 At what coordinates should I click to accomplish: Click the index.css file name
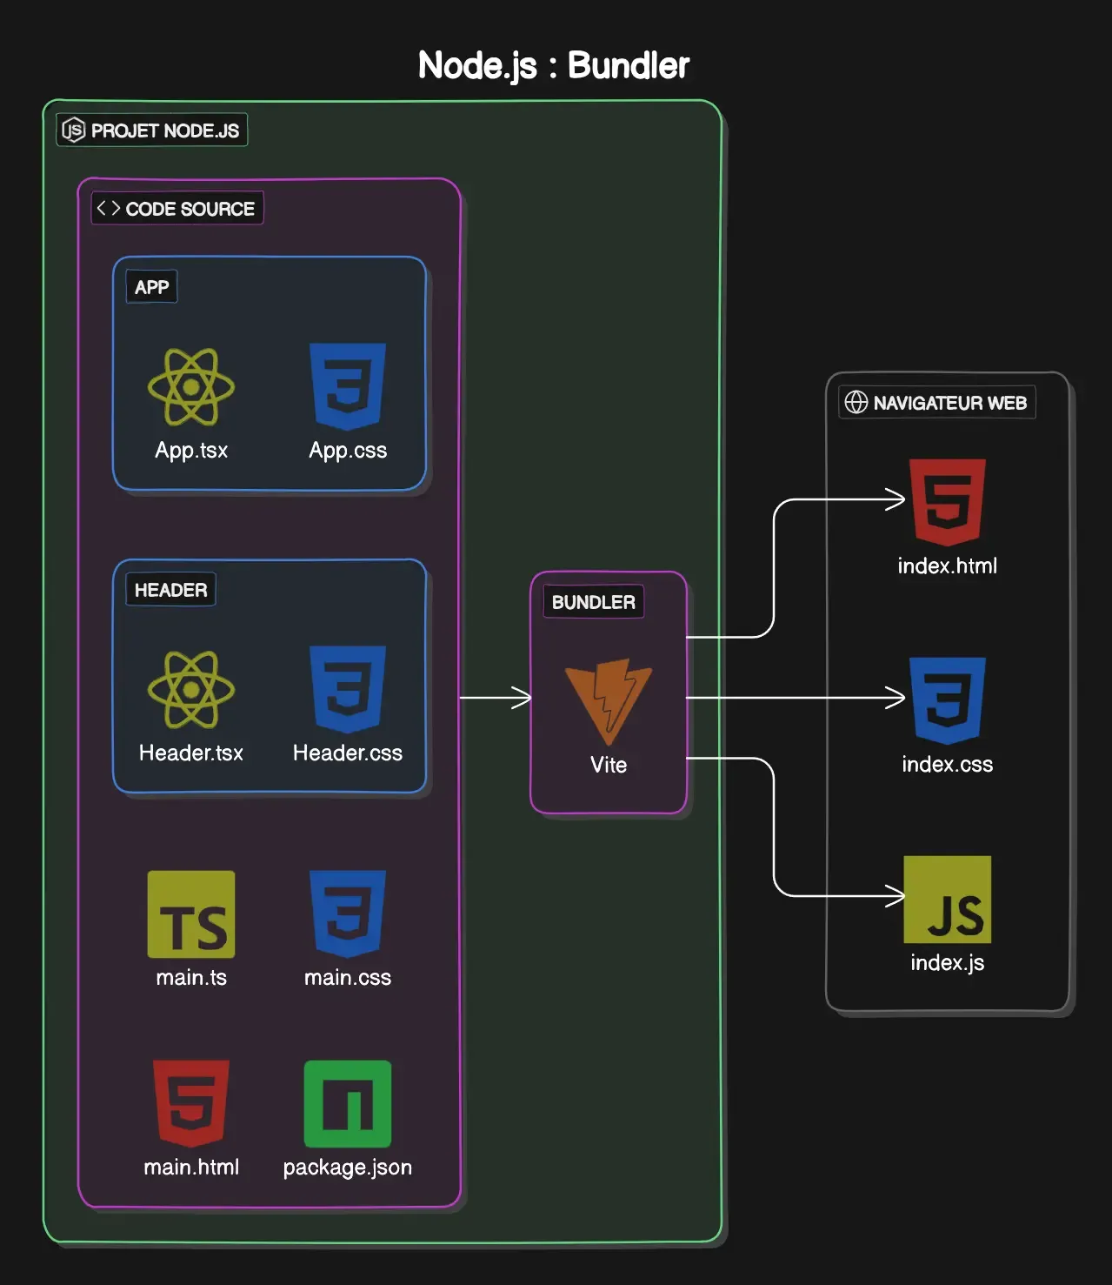(x=948, y=765)
